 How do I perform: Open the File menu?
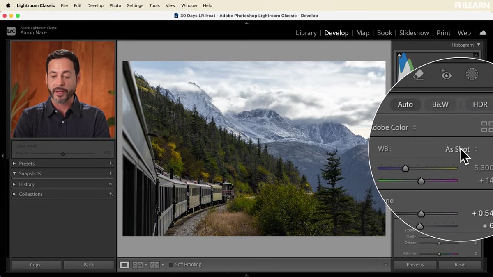pos(64,5)
